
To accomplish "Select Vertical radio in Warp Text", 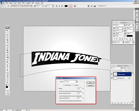I will (73, 85).
